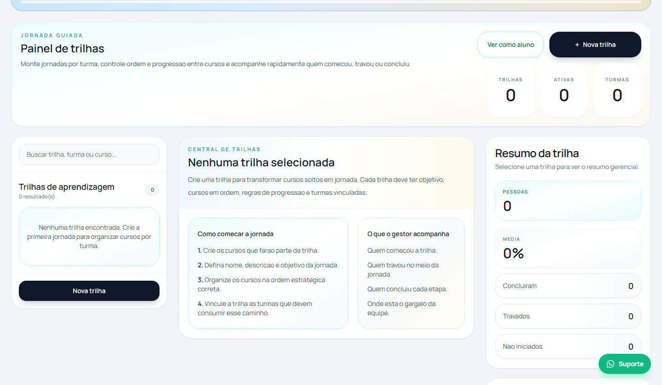The image size is (662, 385).
Task: Click the WhatsApp icon on Suporte button
Action: coord(611,364)
